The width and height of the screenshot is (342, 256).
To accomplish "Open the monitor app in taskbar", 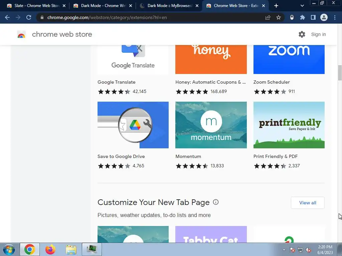I will pyautogui.click(x=92, y=249).
